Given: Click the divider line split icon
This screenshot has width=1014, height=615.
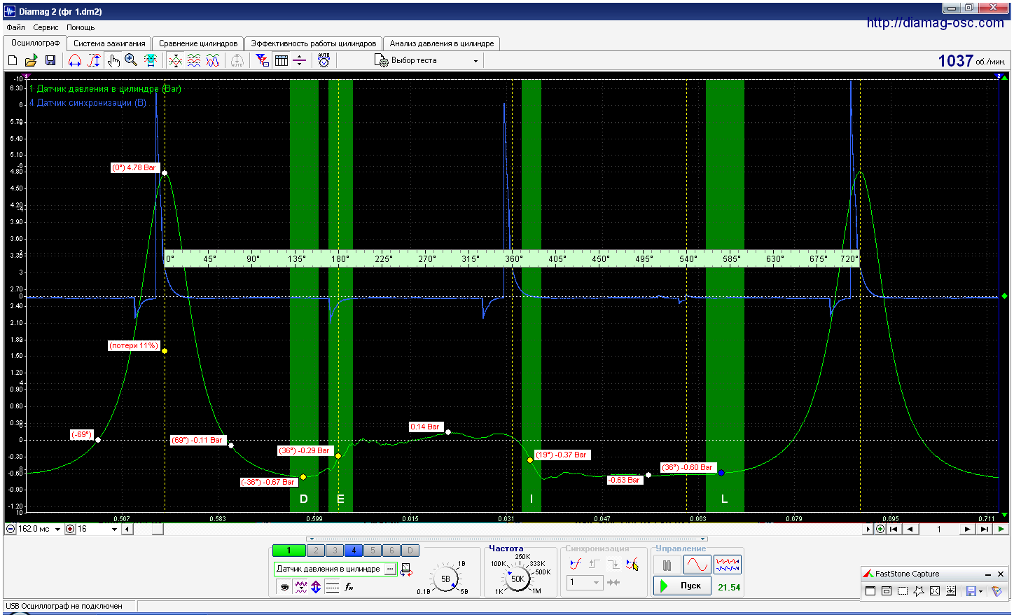Looking at the screenshot, I should (299, 61).
